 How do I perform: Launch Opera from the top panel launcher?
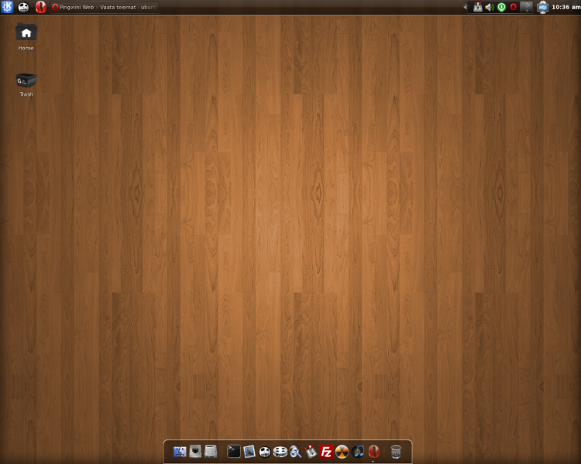click(x=41, y=7)
